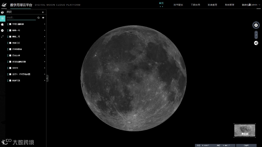Check the 月球轨道勘探器 layer checkbox
Viewport: 262px width, 147px height.
coord(10,62)
